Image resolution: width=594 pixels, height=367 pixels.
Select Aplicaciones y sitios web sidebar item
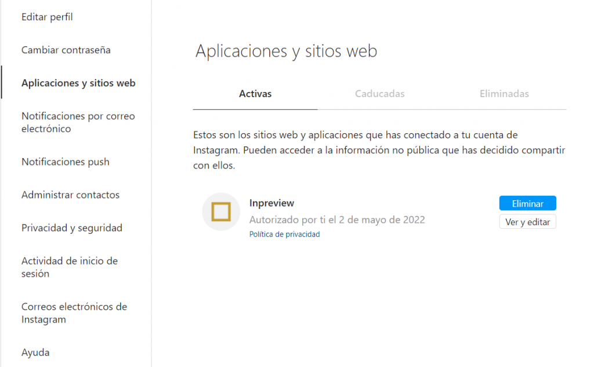click(78, 83)
